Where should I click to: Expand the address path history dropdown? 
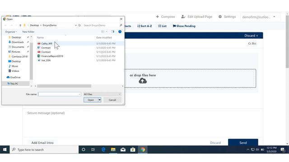(75, 25)
